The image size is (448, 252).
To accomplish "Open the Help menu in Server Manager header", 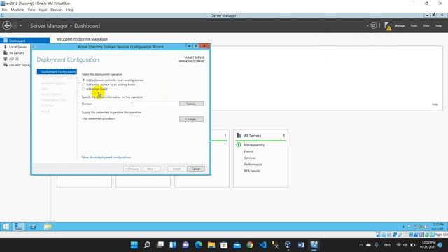I will [438, 26].
